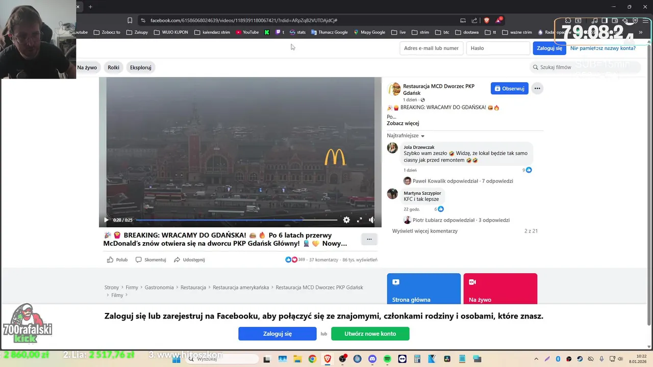Open the three-dot menu beside video title
Viewport: 653px width, 367px height.
click(369, 239)
